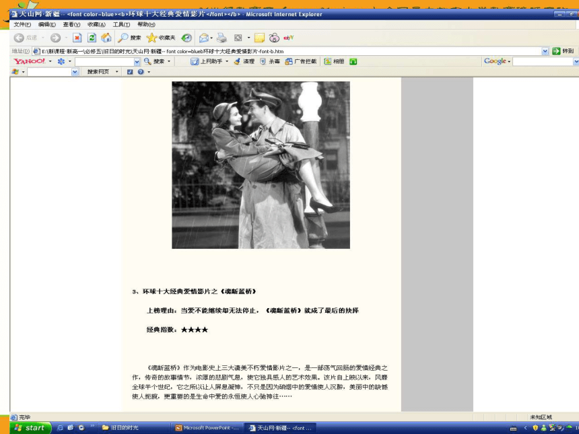
Task: Click the 转到 Go button
Action: [563, 51]
